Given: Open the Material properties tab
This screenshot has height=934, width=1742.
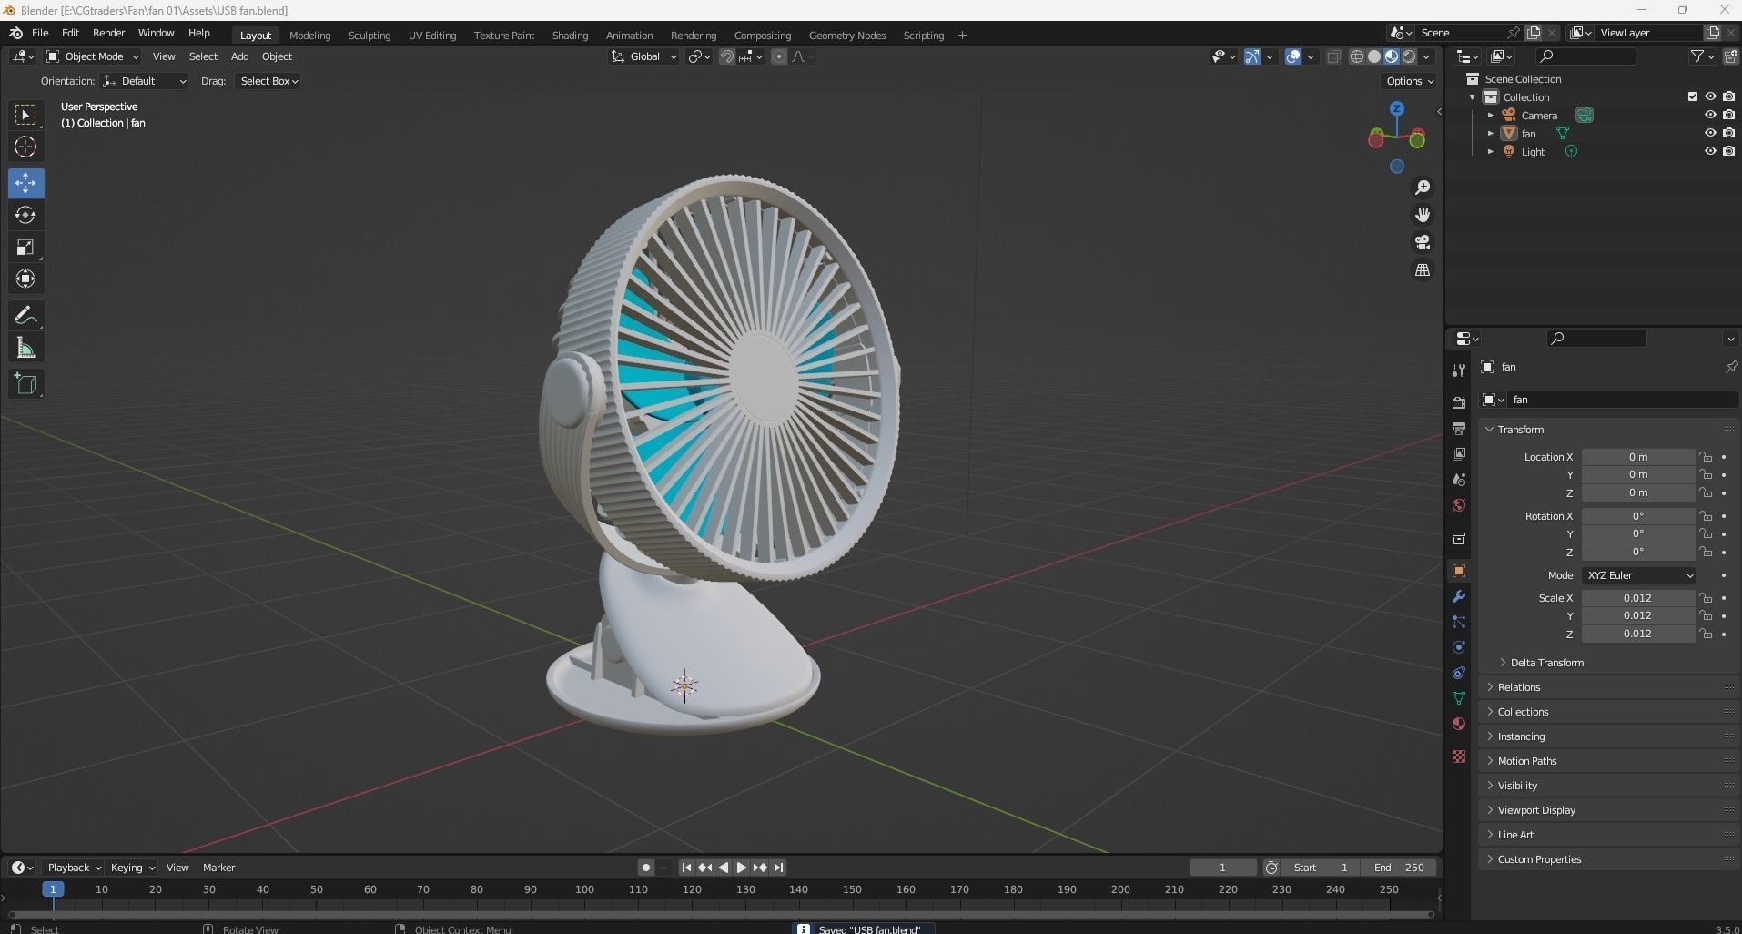Looking at the screenshot, I should (1459, 724).
